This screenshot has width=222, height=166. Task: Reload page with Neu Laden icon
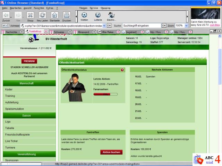pos(42,15)
